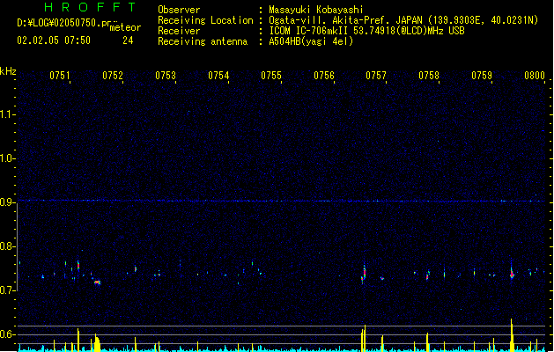Image resolution: width=554 pixels, height=352 pixels.
Task: Click the 0751 time marker
Action: coord(60,76)
